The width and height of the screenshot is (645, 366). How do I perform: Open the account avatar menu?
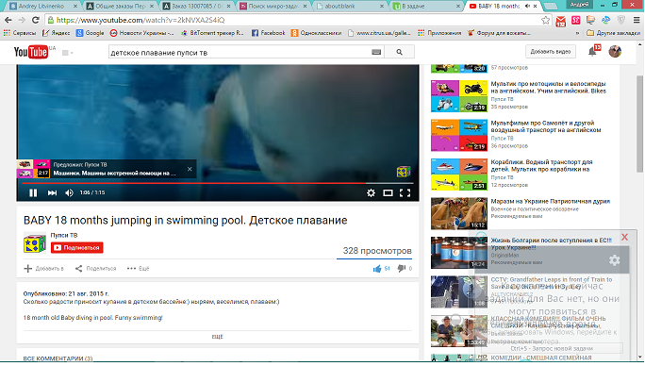[x=615, y=52]
